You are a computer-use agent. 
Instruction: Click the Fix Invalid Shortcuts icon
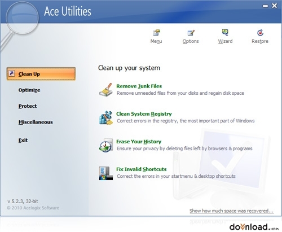coord(106,173)
